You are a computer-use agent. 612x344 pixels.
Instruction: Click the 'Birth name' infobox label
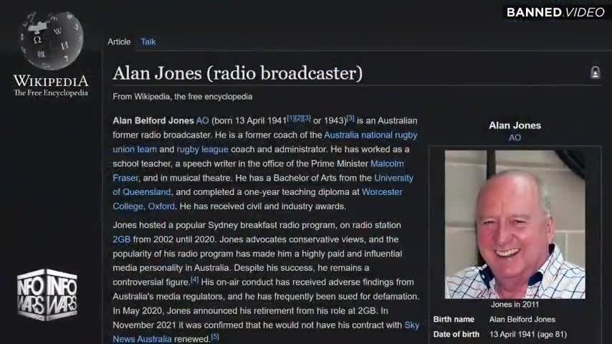click(x=454, y=320)
